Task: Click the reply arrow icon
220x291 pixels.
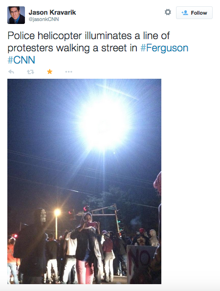Action: point(11,71)
